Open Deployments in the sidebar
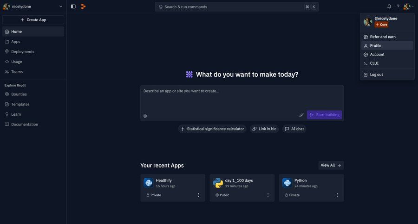Image resolution: width=418 pixels, height=224 pixels. [x=33, y=51]
